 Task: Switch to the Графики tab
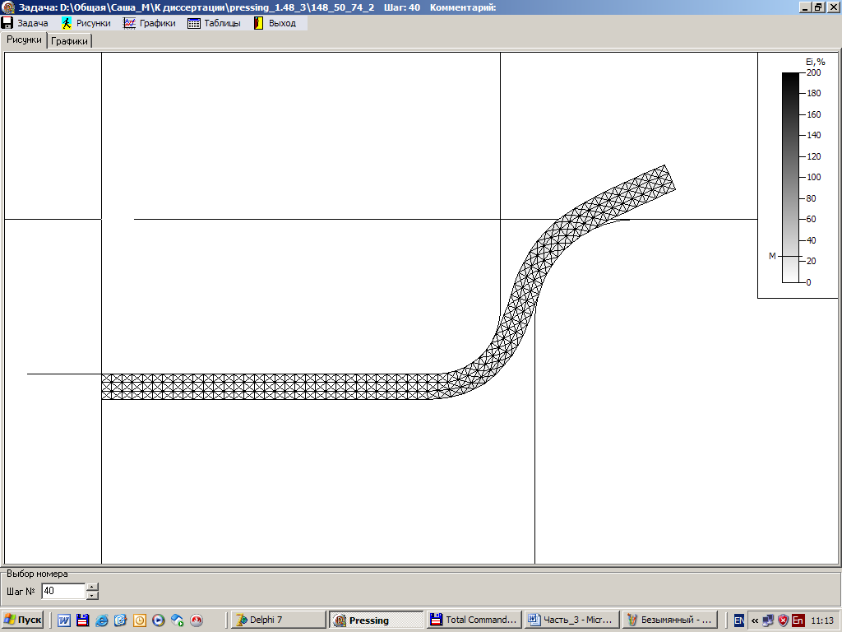coord(70,41)
